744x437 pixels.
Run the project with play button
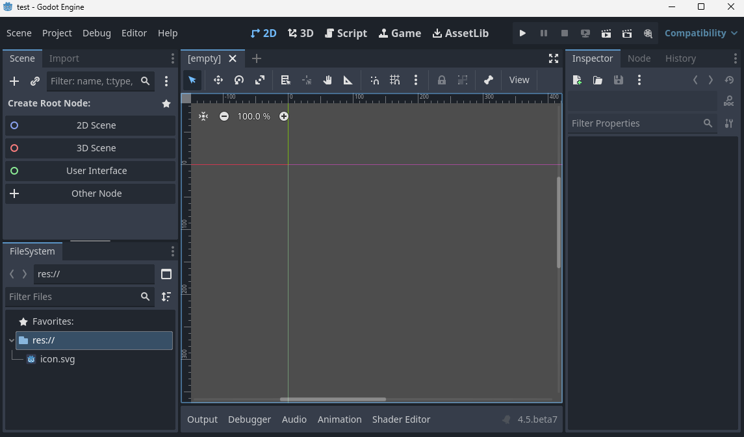[522, 33]
